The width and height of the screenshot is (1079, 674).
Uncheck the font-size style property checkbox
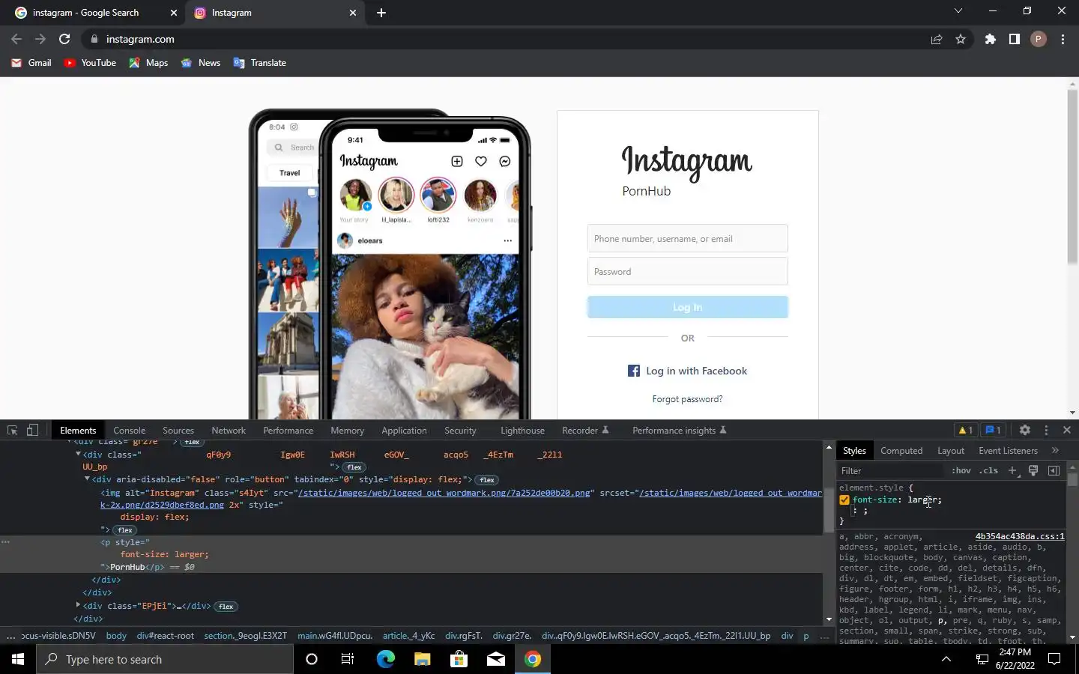click(844, 500)
